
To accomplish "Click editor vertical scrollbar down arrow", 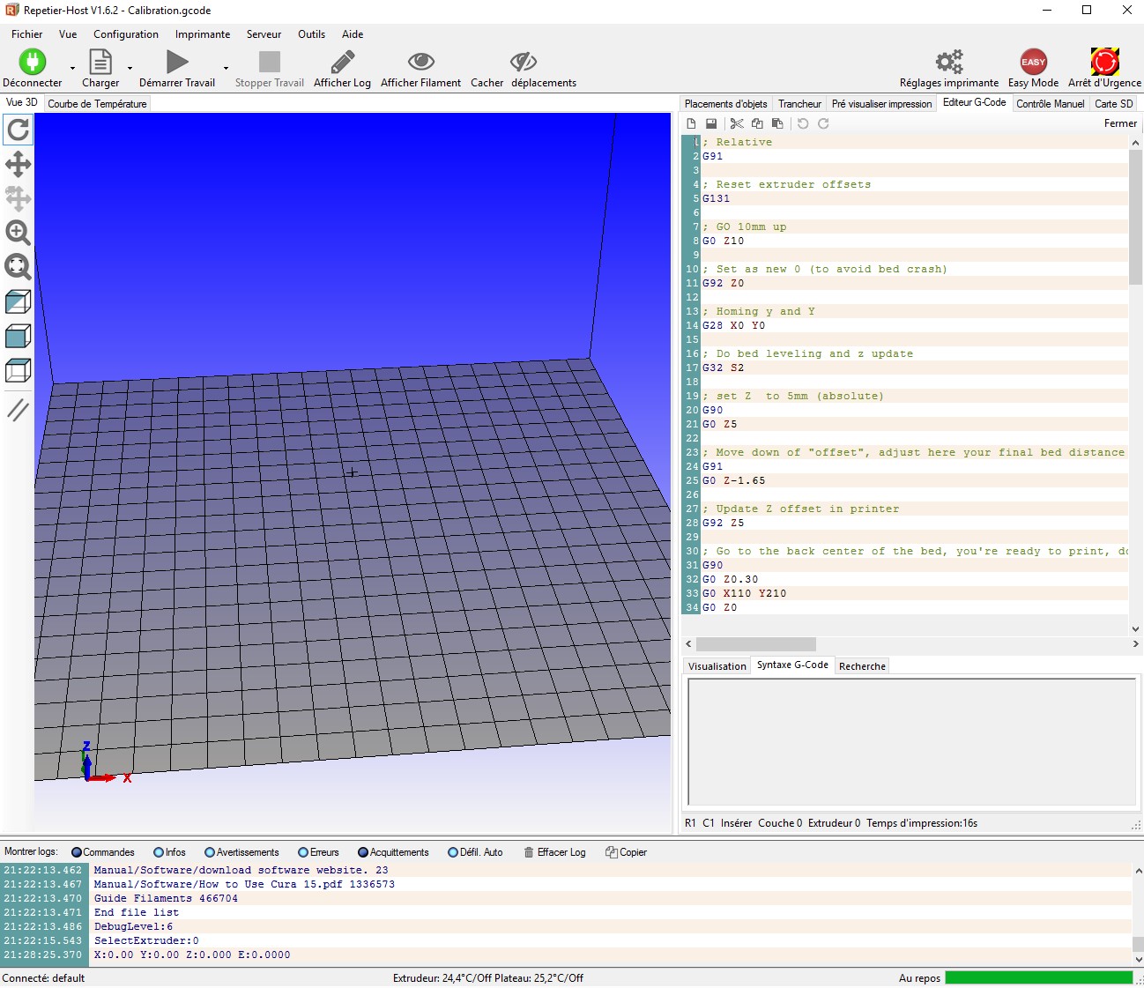I will pyautogui.click(x=1135, y=628).
